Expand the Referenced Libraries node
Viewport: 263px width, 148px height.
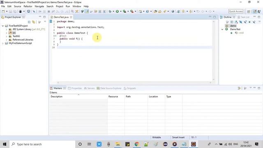pyautogui.click(x=7, y=40)
